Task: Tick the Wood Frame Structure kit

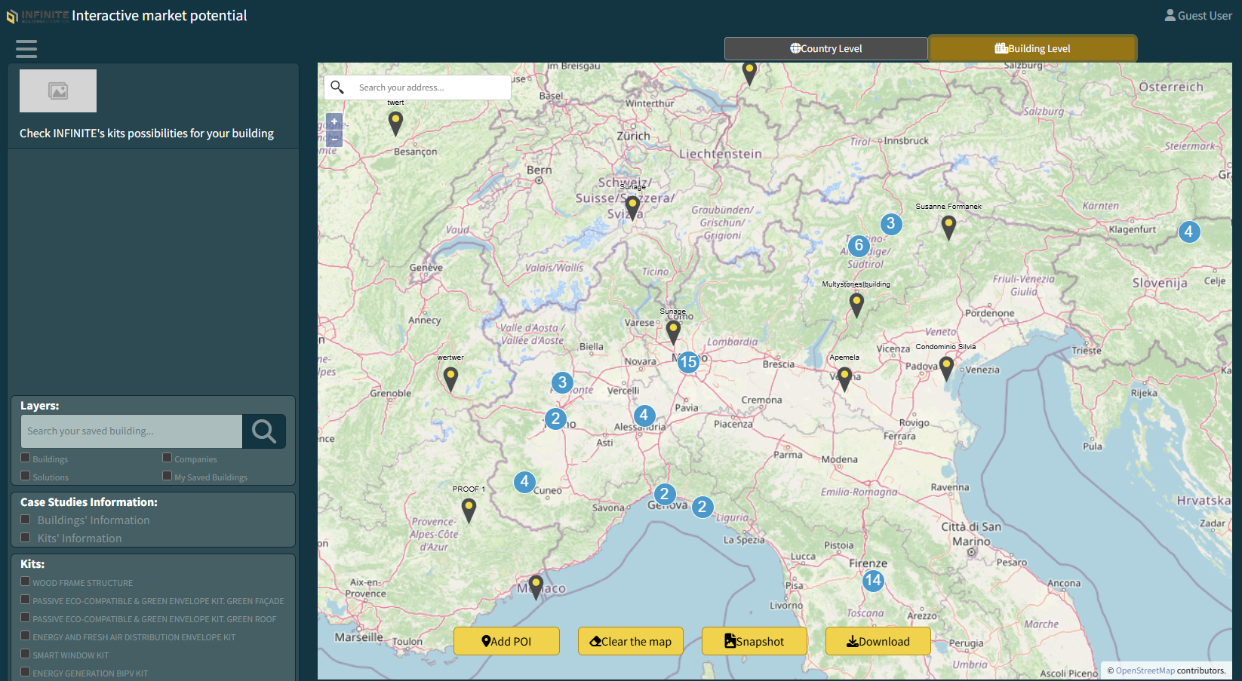Action: [x=25, y=581]
